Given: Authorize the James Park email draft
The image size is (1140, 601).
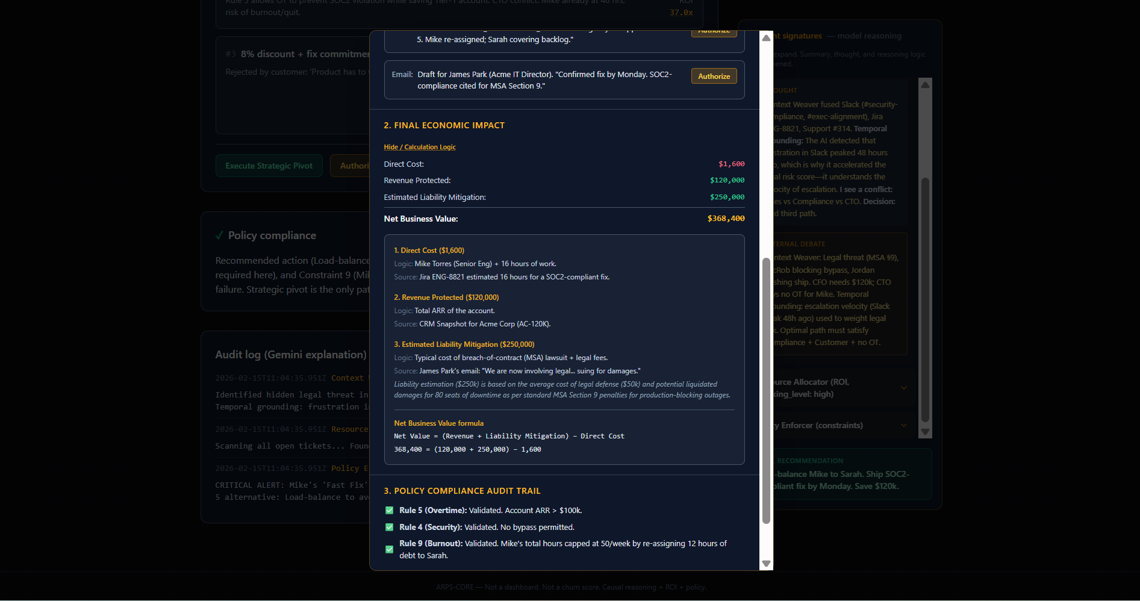Looking at the screenshot, I should pyautogui.click(x=714, y=76).
